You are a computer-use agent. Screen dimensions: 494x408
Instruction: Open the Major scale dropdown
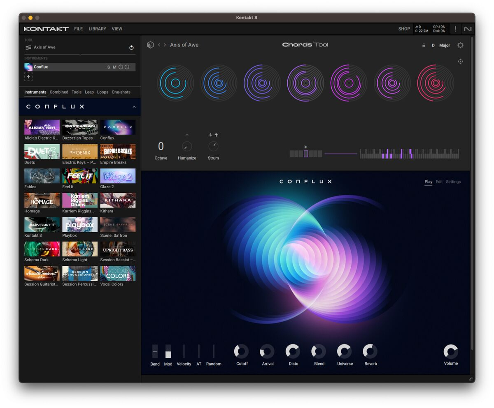click(444, 46)
